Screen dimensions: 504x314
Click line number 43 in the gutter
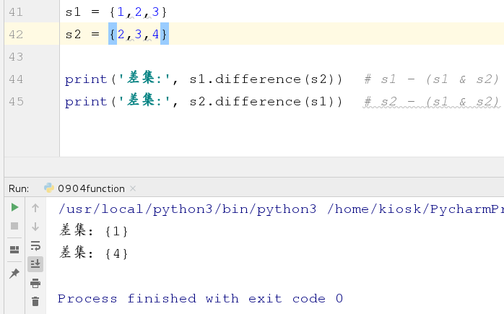point(16,57)
